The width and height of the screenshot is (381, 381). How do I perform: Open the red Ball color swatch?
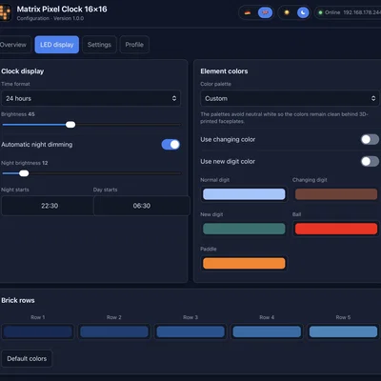(x=336, y=229)
